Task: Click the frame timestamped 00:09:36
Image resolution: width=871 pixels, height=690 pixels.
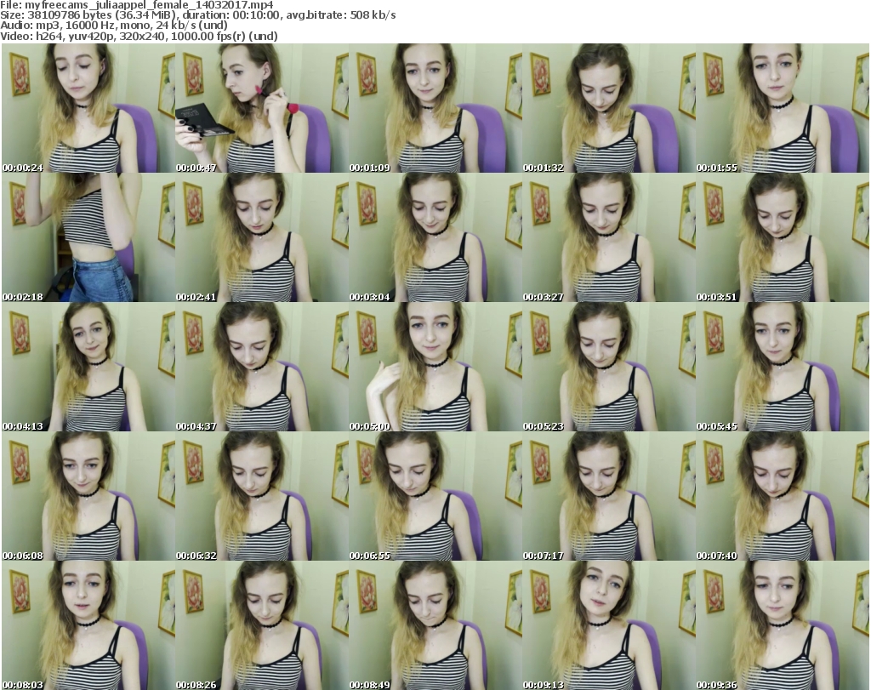Action: (x=783, y=625)
